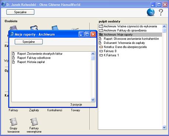Open Notatka: Dane dla ubezpieczyciela
The image size is (169, 136).
[x=130, y=47]
